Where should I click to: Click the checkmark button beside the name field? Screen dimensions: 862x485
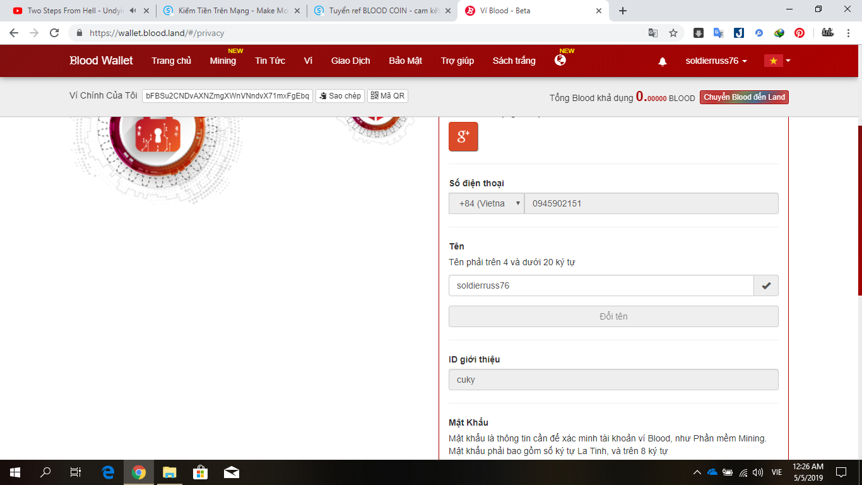(766, 285)
